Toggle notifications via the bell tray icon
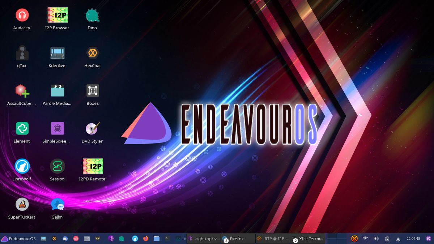Screen dimensions: 434x244 [x=398, y=239]
